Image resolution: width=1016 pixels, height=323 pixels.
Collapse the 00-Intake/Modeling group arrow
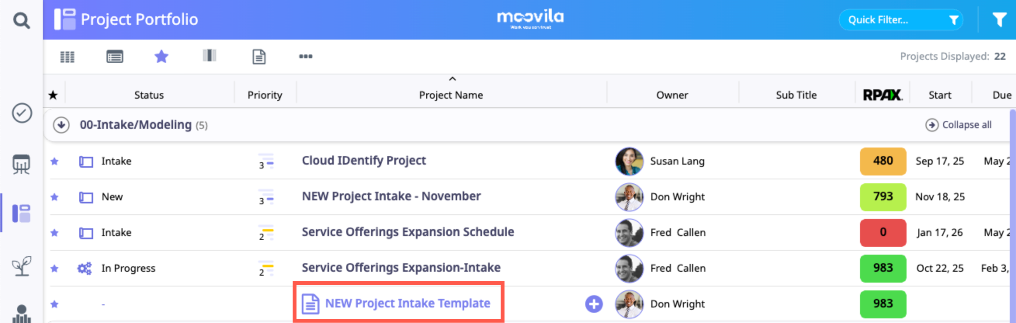pos(61,125)
